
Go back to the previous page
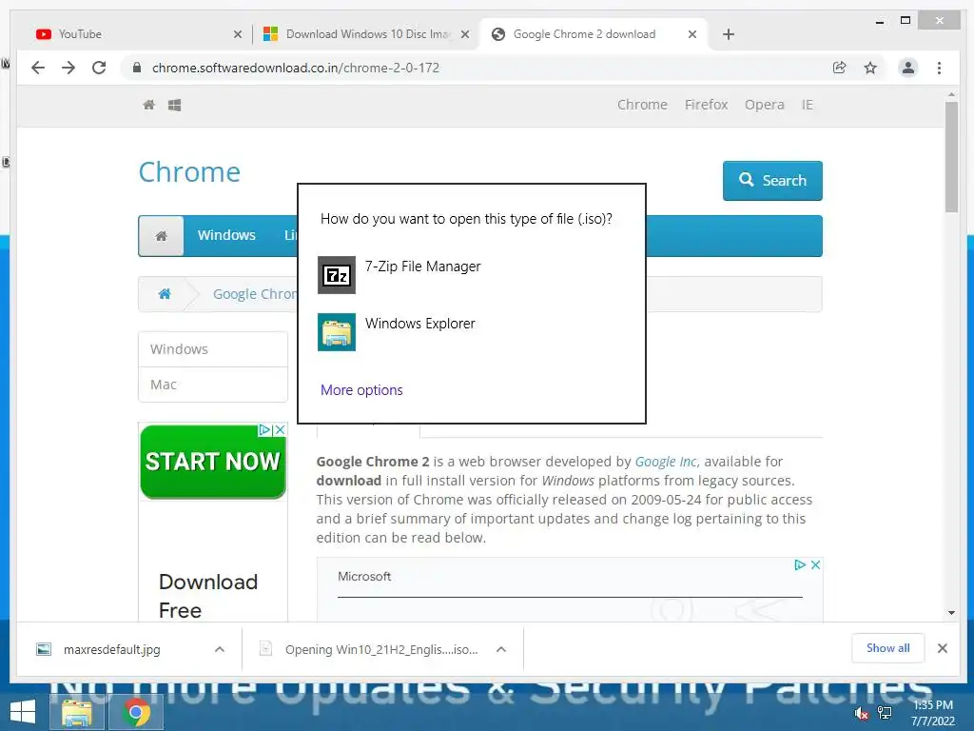38,68
